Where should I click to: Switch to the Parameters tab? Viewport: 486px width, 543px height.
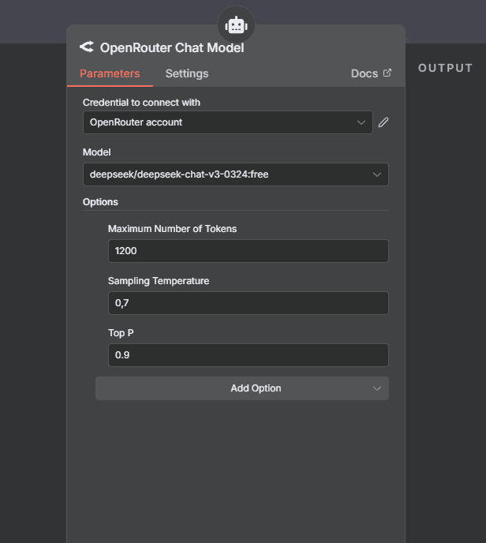point(110,73)
